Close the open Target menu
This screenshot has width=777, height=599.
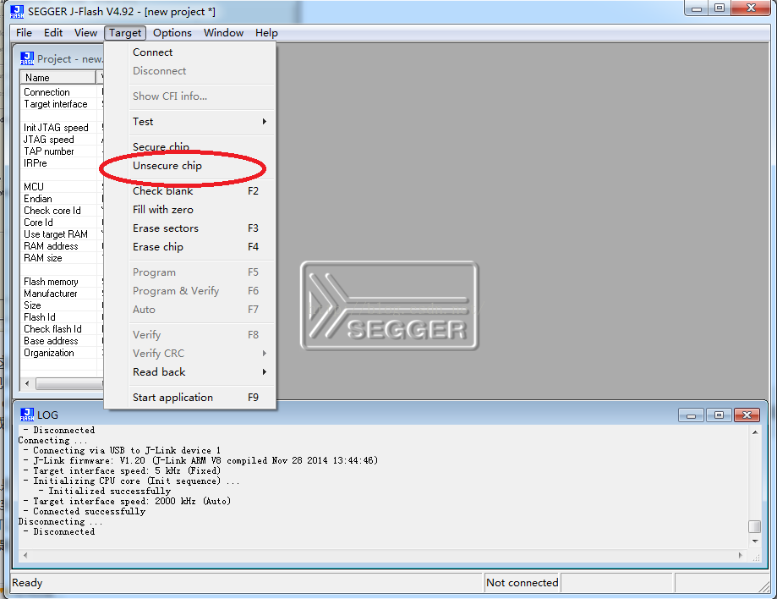pyautogui.click(x=125, y=33)
